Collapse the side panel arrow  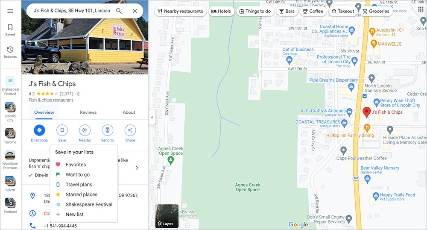pos(152,118)
